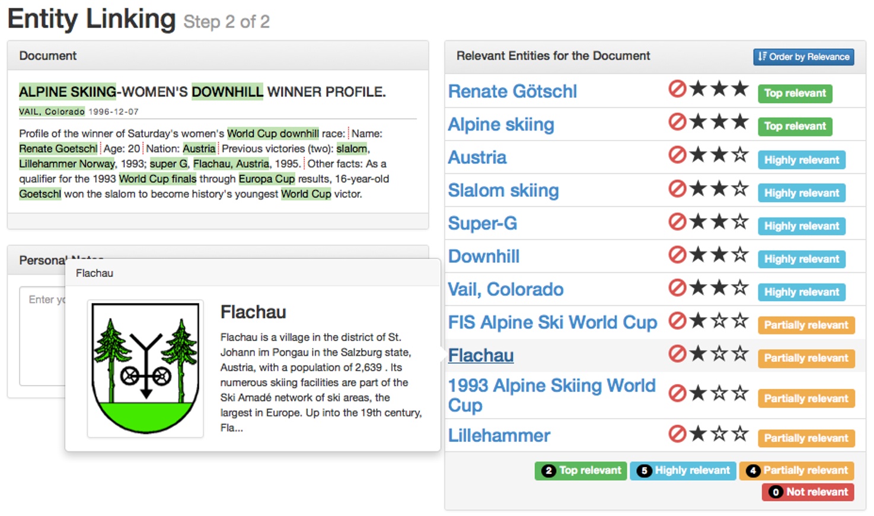Click the ban icon beside Vail, Colorado
The image size is (874, 516).
(678, 287)
